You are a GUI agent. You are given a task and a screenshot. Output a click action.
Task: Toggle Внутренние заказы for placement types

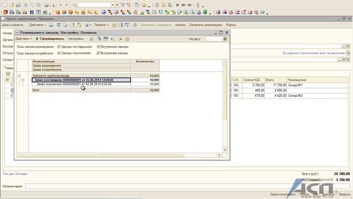[x=98, y=46]
